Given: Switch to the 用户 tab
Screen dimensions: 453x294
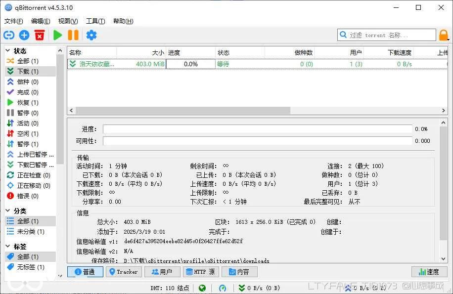Looking at the screenshot, I should tap(162, 272).
